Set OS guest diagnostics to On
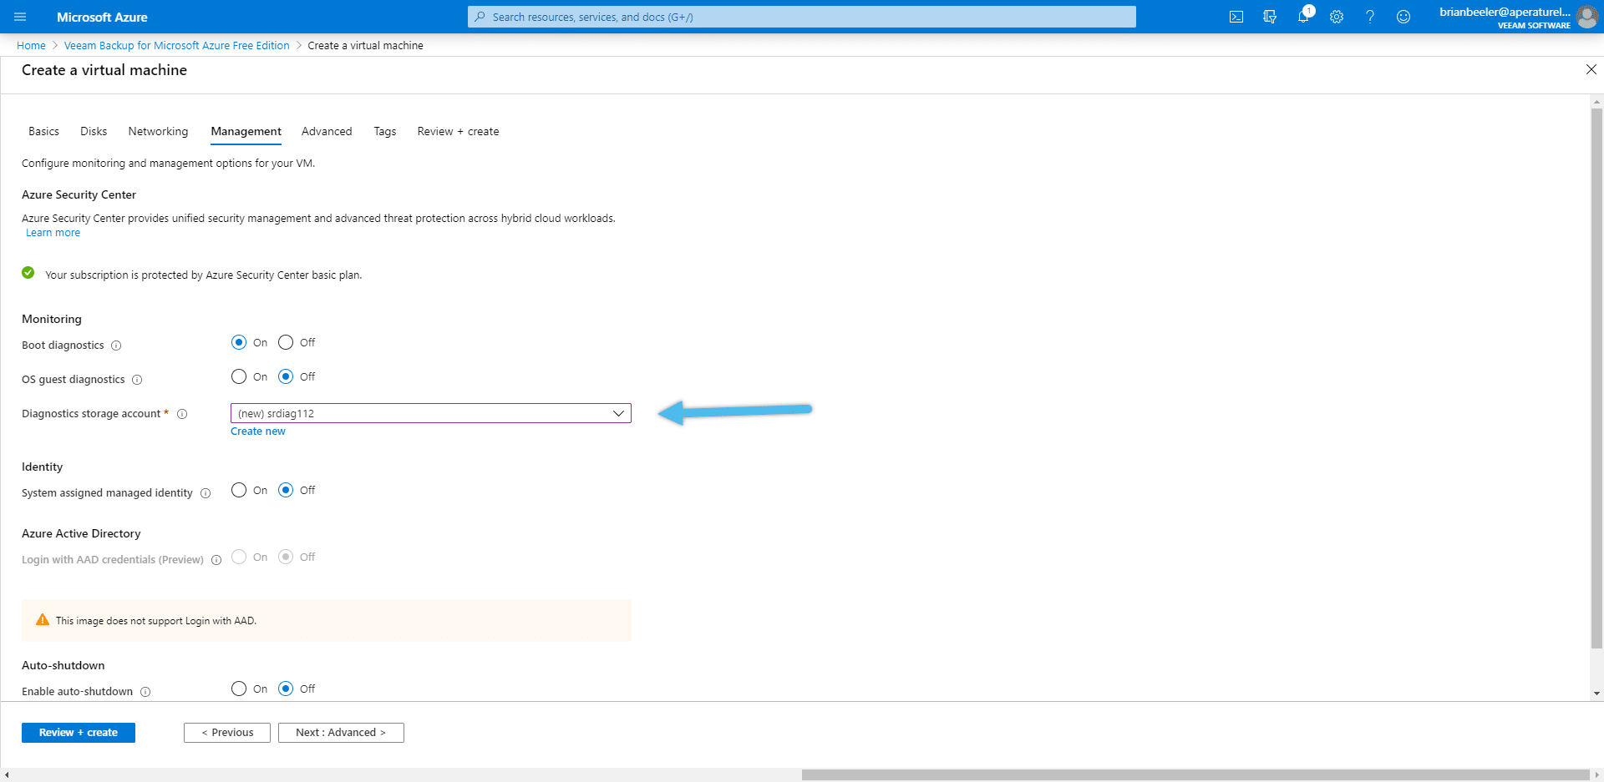The width and height of the screenshot is (1604, 782). pyautogui.click(x=239, y=376)
